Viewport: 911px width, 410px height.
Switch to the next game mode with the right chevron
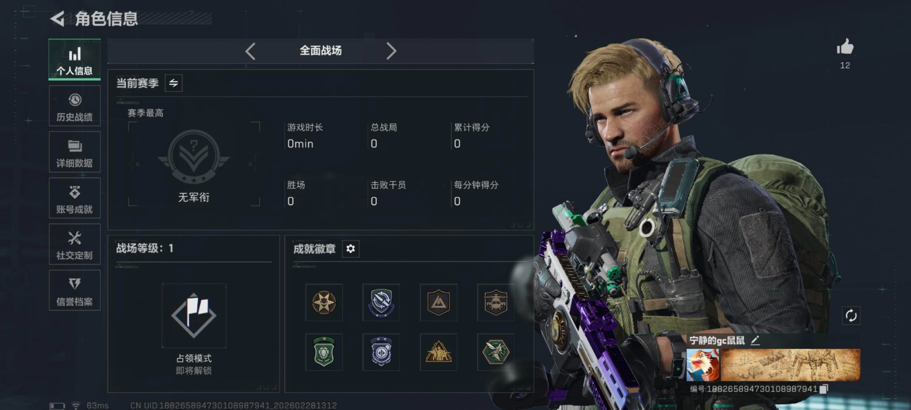click(x=391, y=51)
